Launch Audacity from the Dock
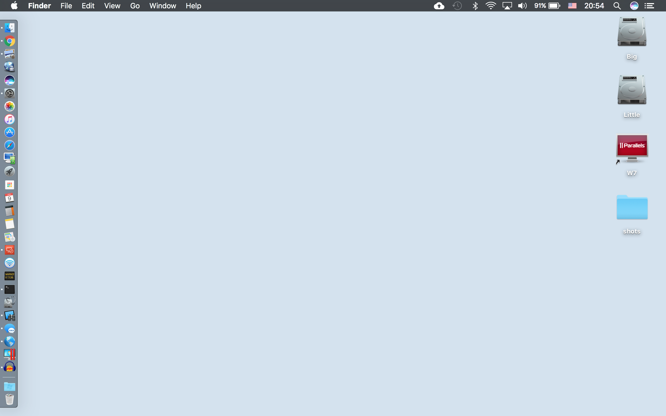The image size is (666, 416). point(10,367)
